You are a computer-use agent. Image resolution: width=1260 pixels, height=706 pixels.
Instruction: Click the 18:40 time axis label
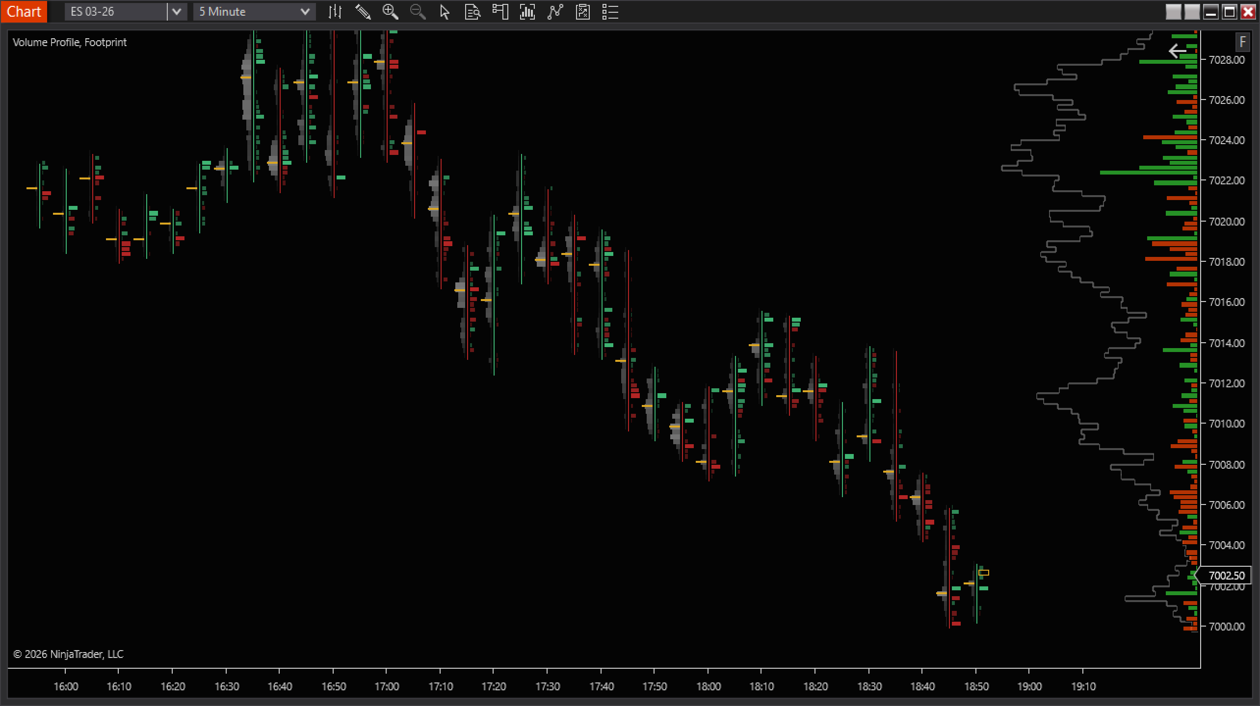[x=922, y=687]
